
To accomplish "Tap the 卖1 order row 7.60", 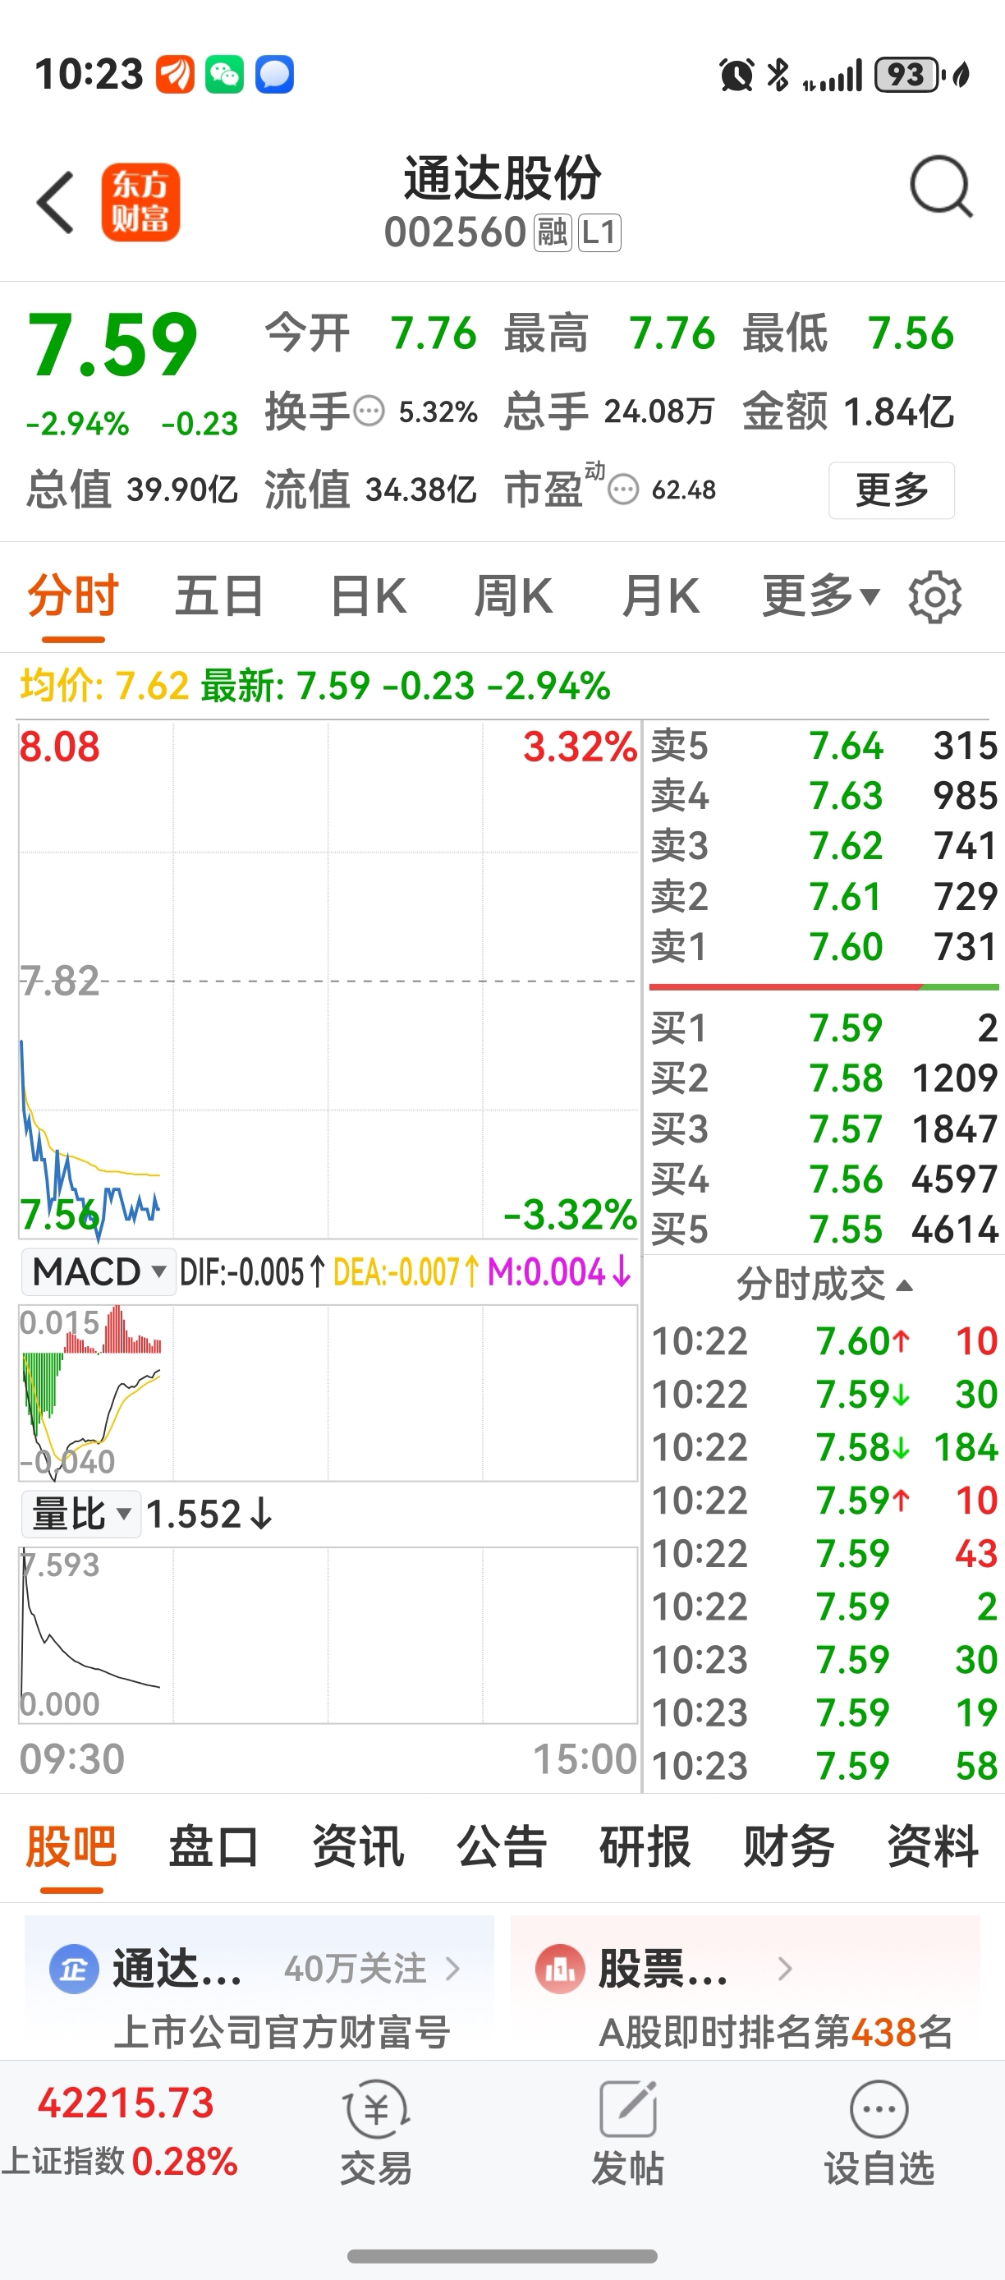I will [x=824, y=947].
